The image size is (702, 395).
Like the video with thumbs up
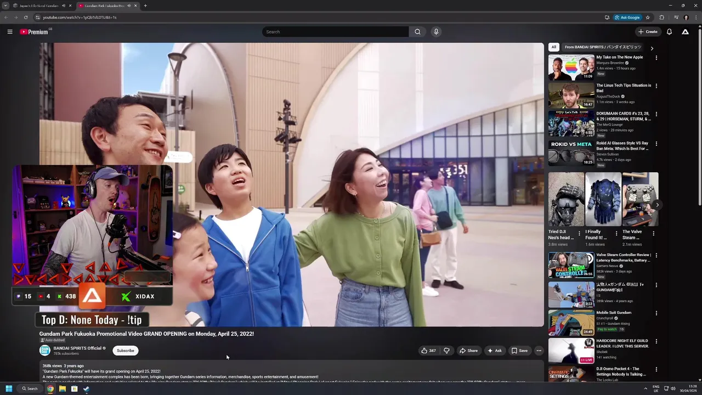(x=428, y=351)
